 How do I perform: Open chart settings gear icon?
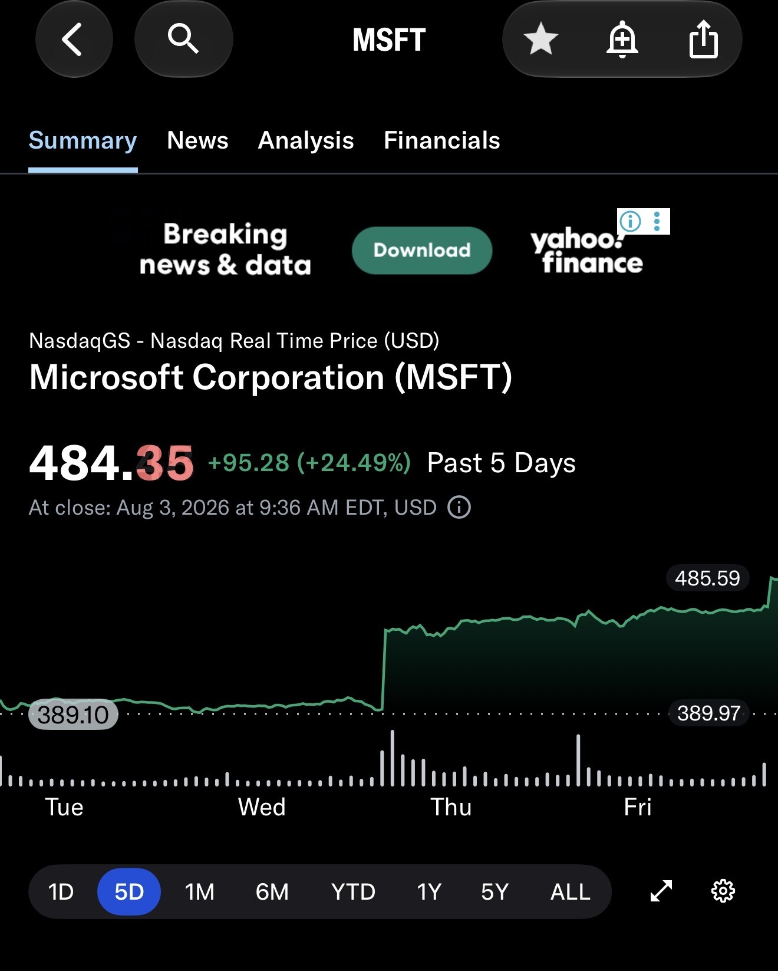click(723, 891)
